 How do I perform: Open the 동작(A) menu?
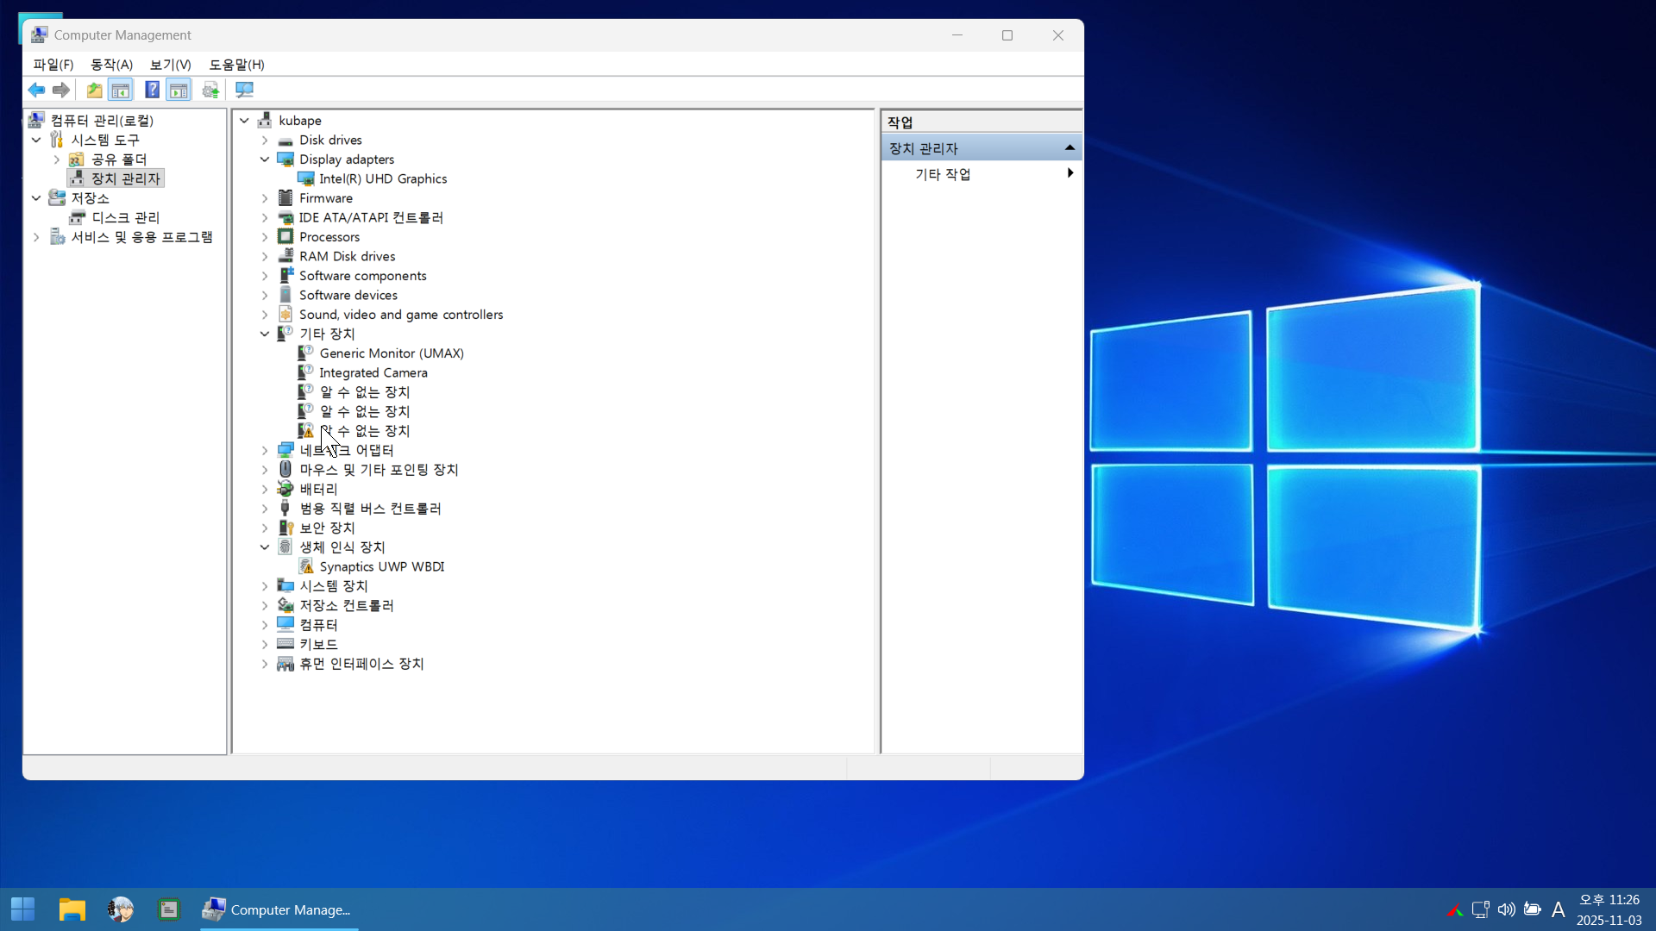(111, 65)
